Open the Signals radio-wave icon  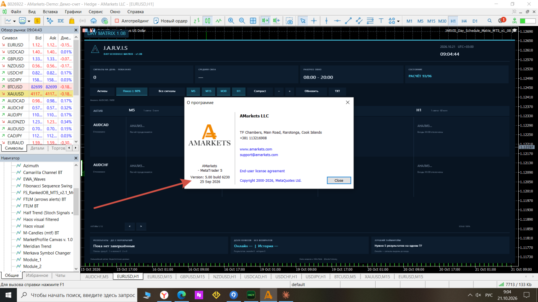(83, 21)
